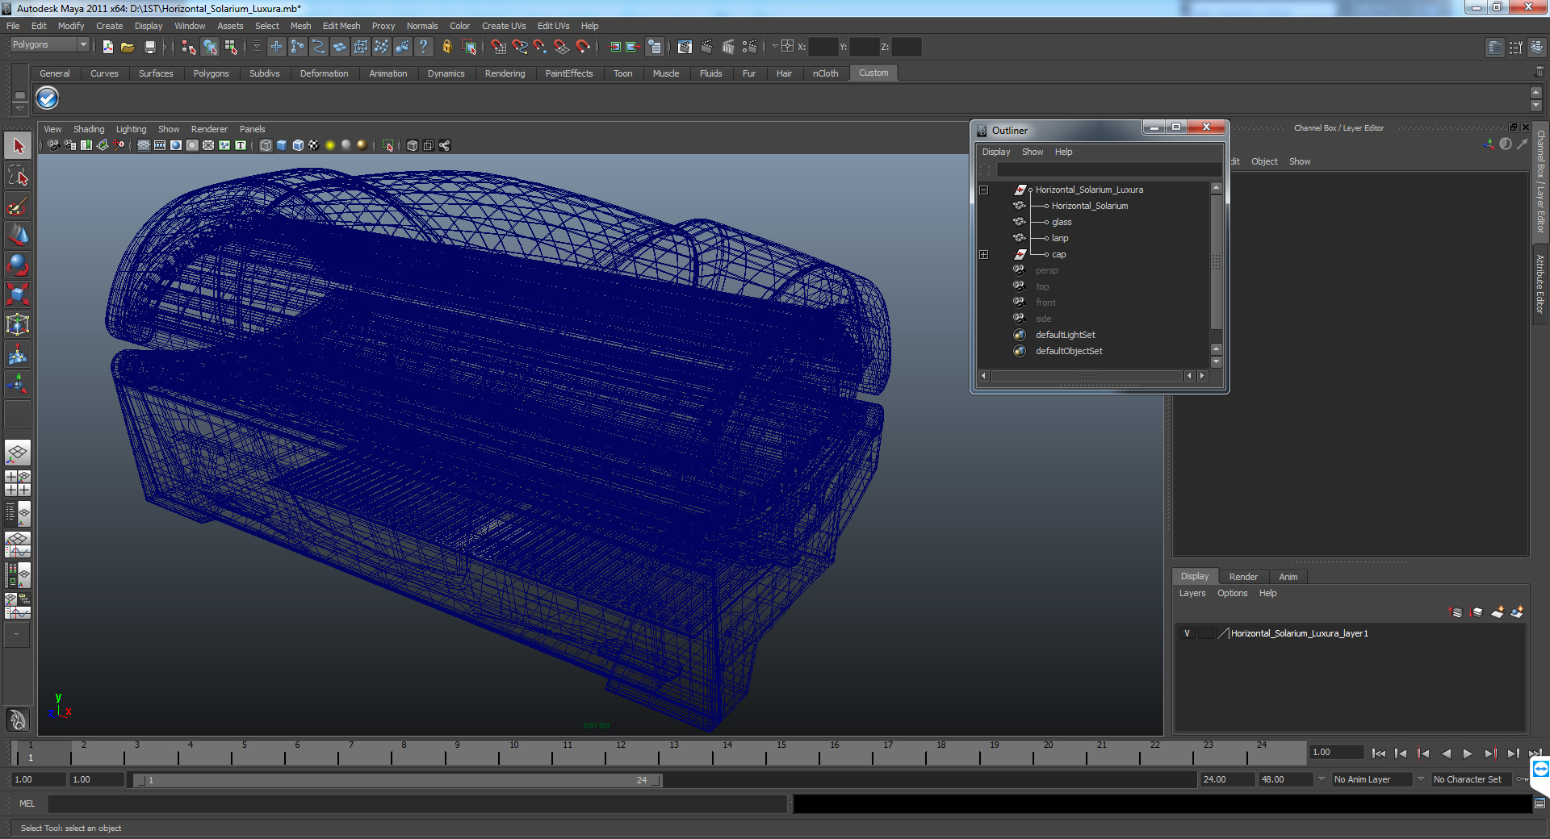Image resolution: width=1550 pixels, height=839 pixels.
Task: Toggle the lock current selection icon
Action: pos(446,47)
